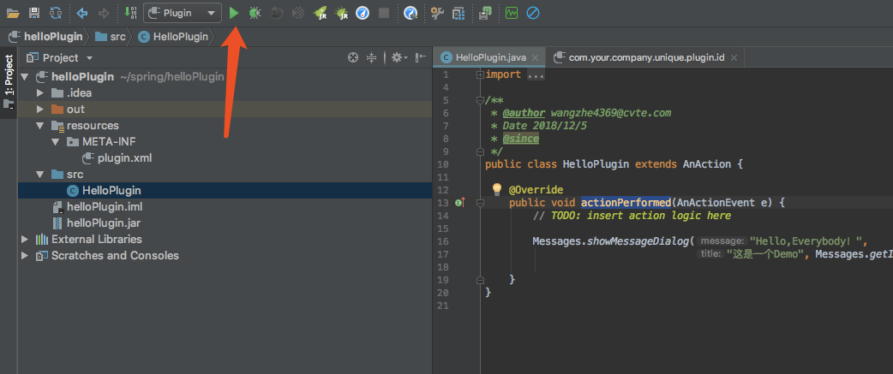Click the TODO comment on line 14
893x374 pixels.
pyautogui.click(x=632, y=216)
